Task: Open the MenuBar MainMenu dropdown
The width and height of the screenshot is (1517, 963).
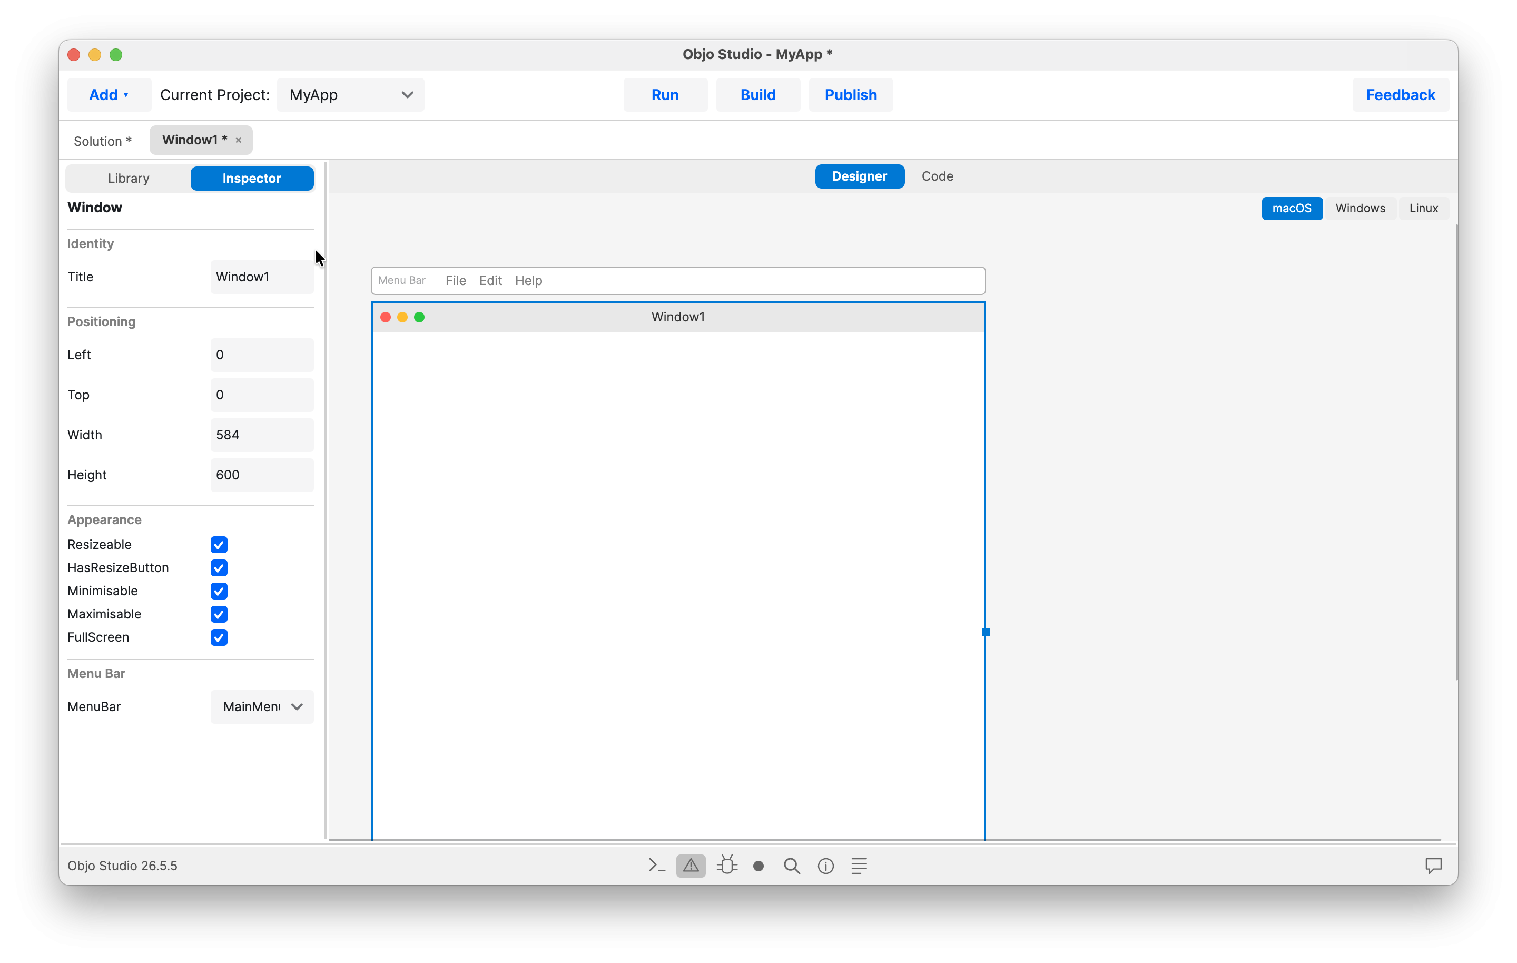Action: [262, 707]
